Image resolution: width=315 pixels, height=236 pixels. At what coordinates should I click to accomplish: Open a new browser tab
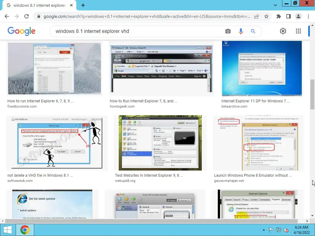click(83, 6)
